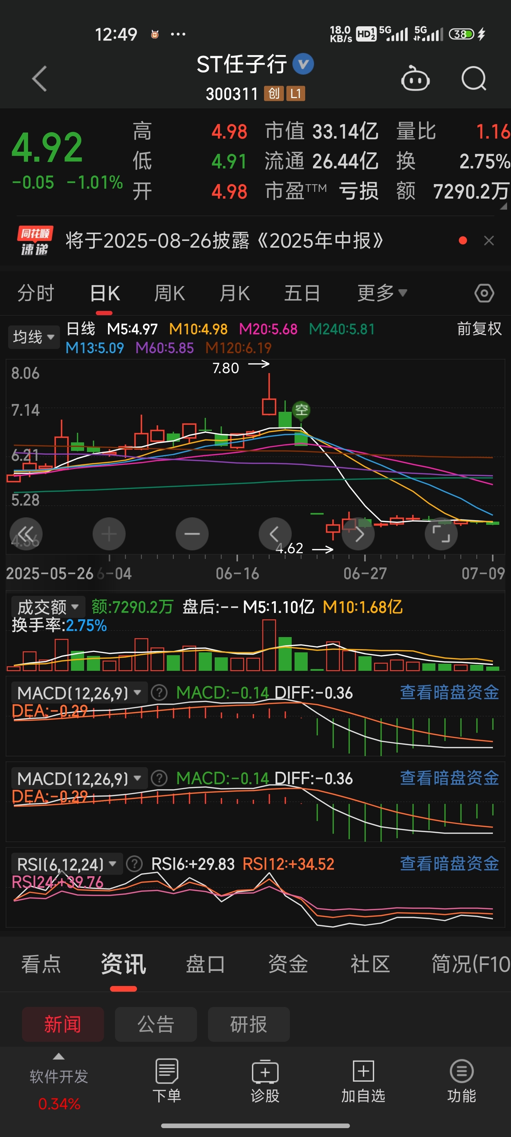Viewport: 511px width, 1137px height.
Task: Tap the blue verified V badge
Action: (303, 64)
